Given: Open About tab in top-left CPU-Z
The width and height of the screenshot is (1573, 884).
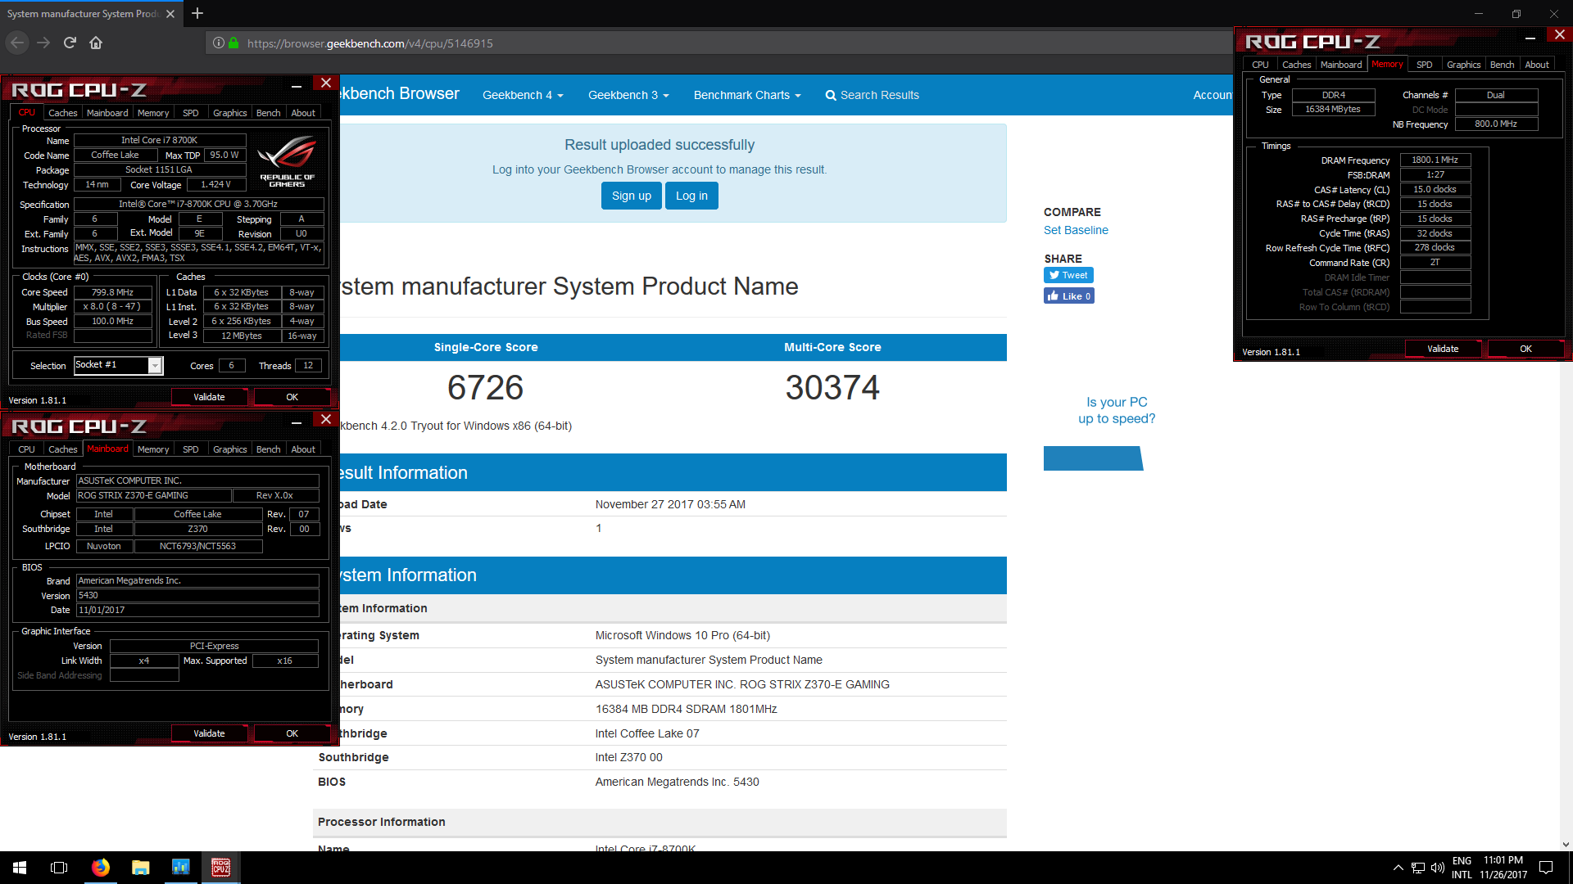Looking at the screenshot, I should coord(303,113).
